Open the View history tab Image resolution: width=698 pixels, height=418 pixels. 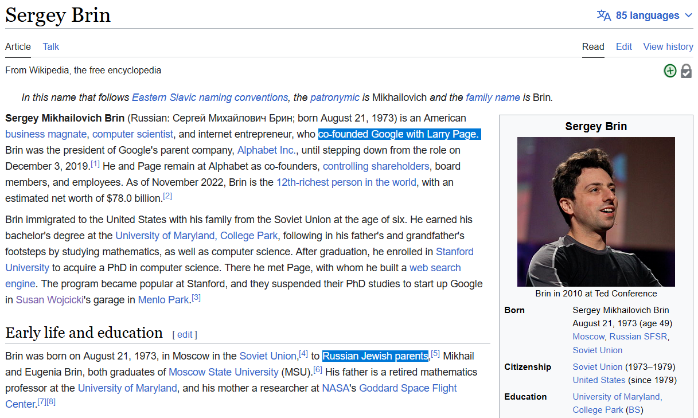click(668, 46)
